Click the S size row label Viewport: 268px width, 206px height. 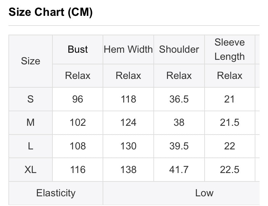click(x=31, y=99)
